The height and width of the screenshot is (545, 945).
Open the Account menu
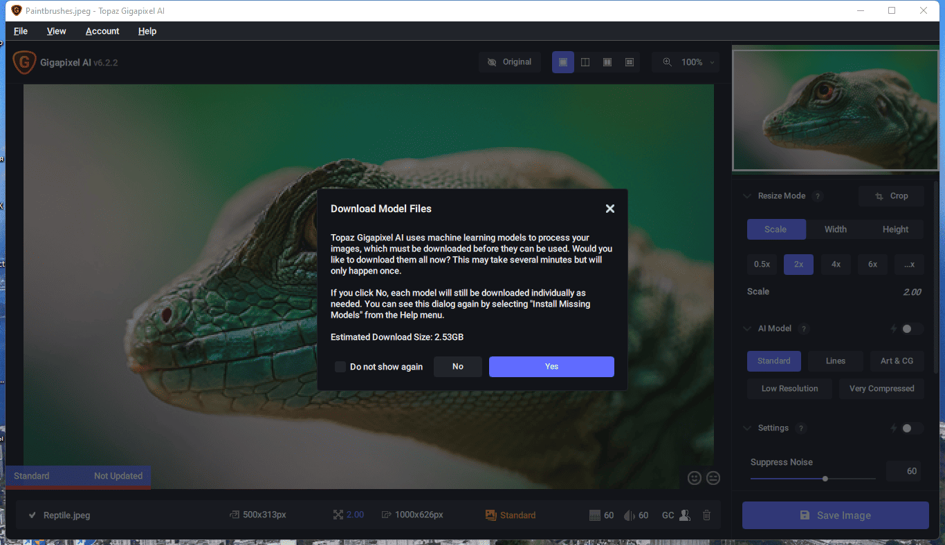tap(102, 31)
